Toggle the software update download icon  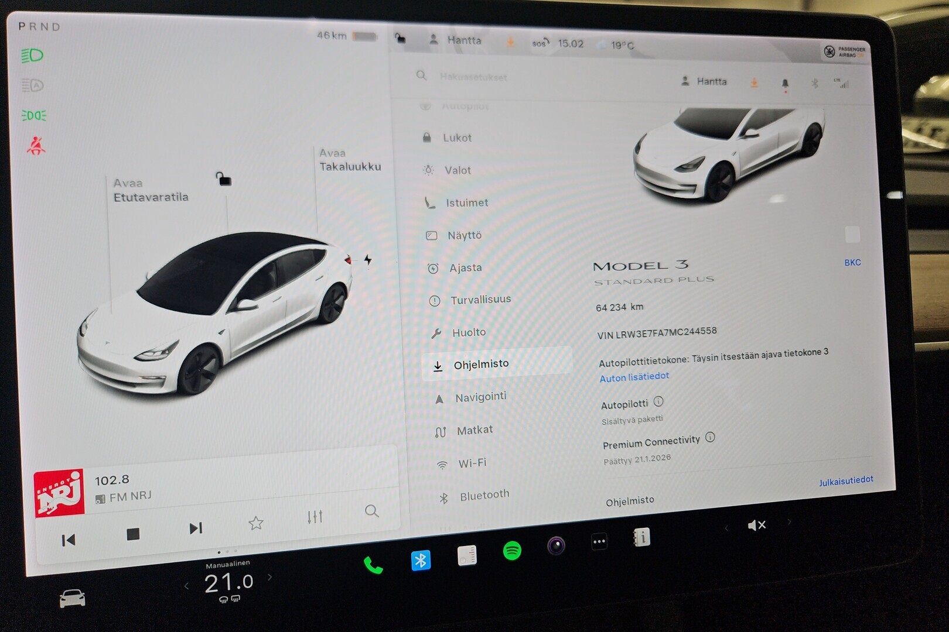coord(755,83)
